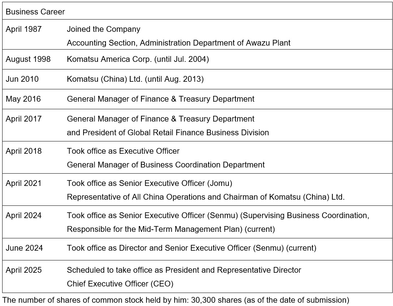Screen dimensions: 393x306
Task: Click the Accounting Section, Awazu Plant line
Action: [x=179, y=43]
